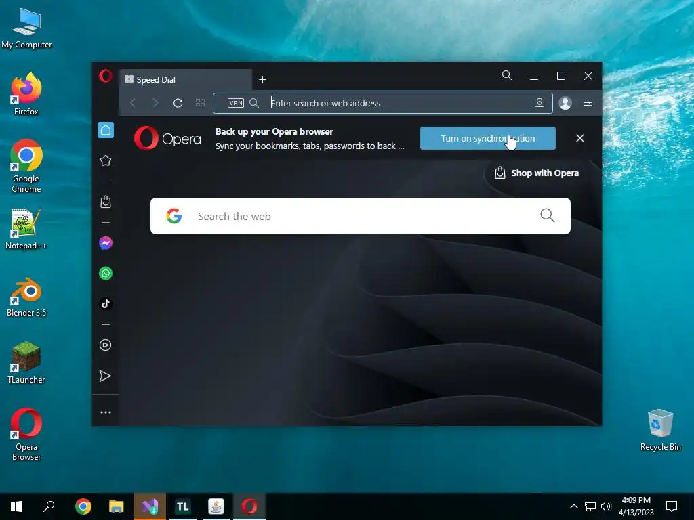Open WhatsApp in the sidebar

tap(105, 274)
